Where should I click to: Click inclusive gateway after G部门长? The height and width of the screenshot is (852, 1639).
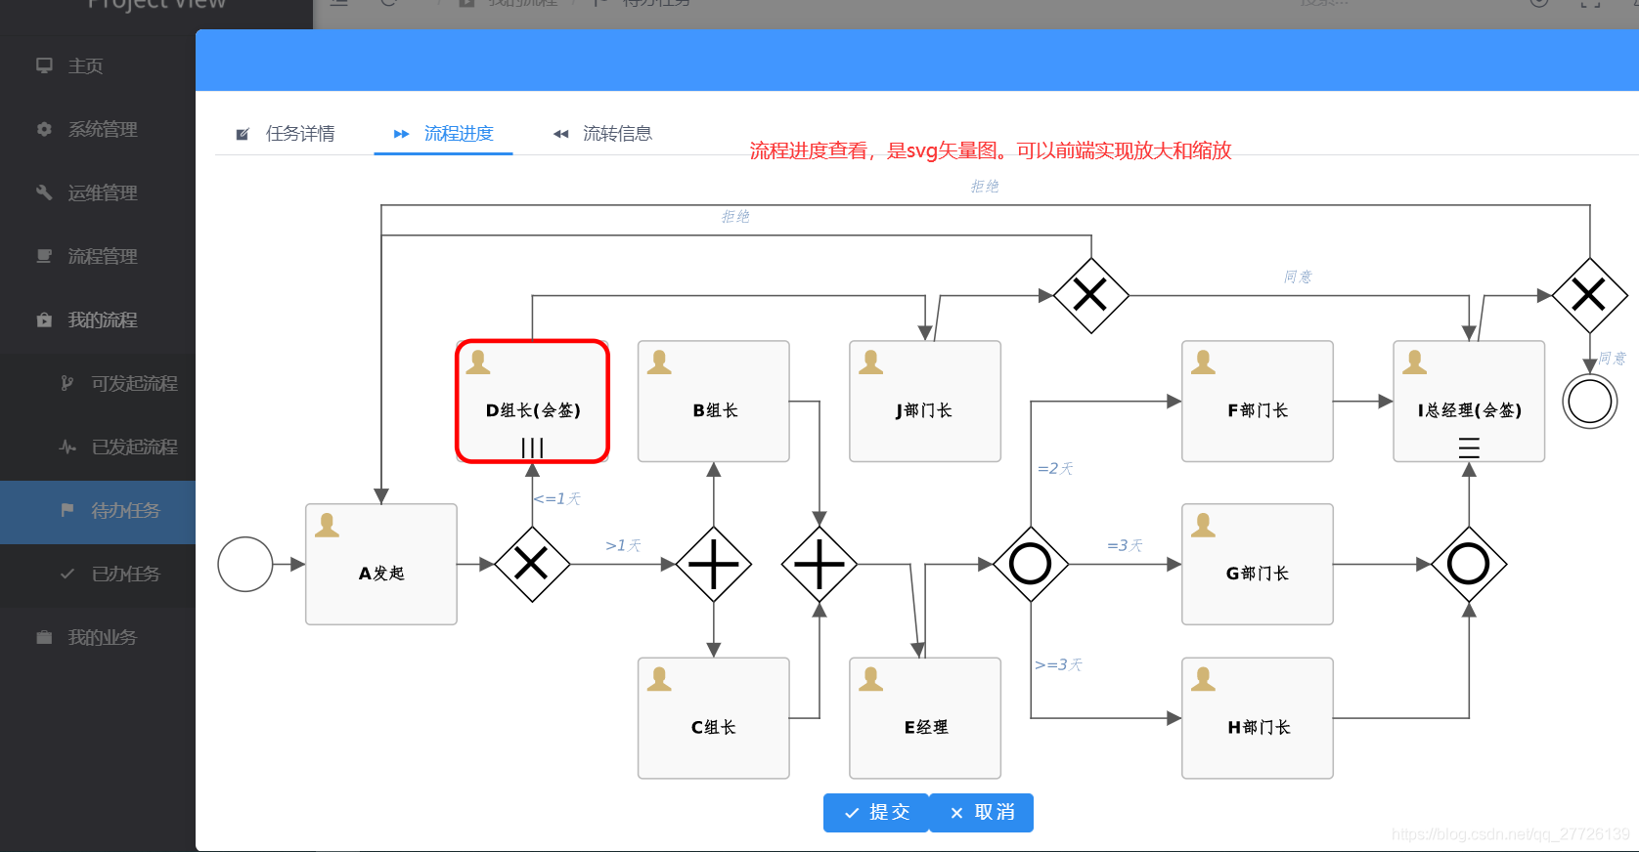pyautogui.click(x=1469, y=564)
